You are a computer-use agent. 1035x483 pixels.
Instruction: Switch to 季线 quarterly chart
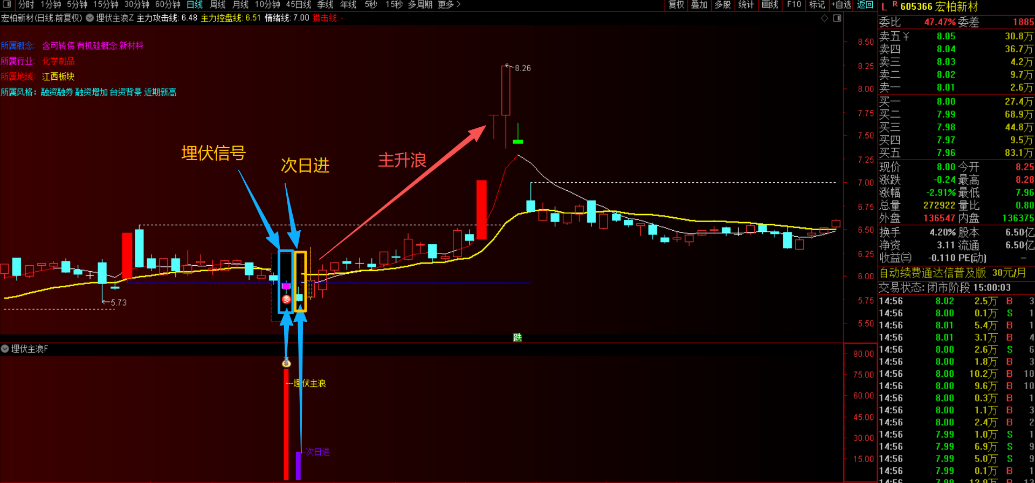(x=325, y=4)
